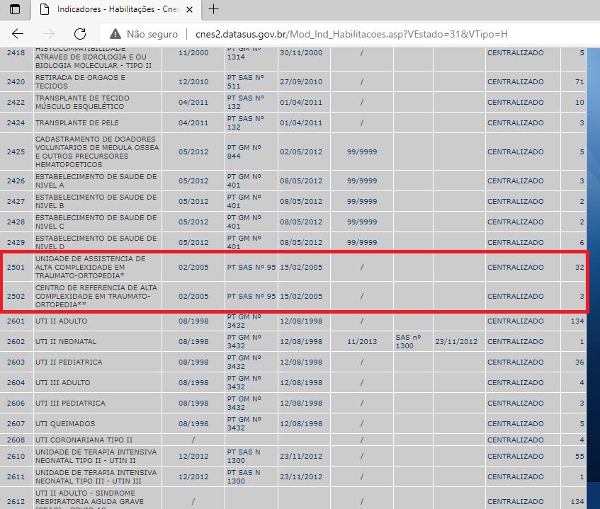This screenshot has width=600, height=509.
Task: Click CENTRALIZADO in row 2502
Action: 516,297
